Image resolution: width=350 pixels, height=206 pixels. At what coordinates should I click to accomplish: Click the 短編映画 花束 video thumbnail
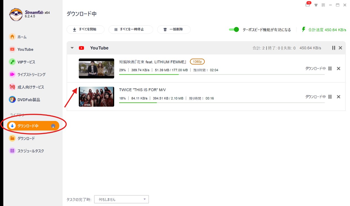coord(97,68)
